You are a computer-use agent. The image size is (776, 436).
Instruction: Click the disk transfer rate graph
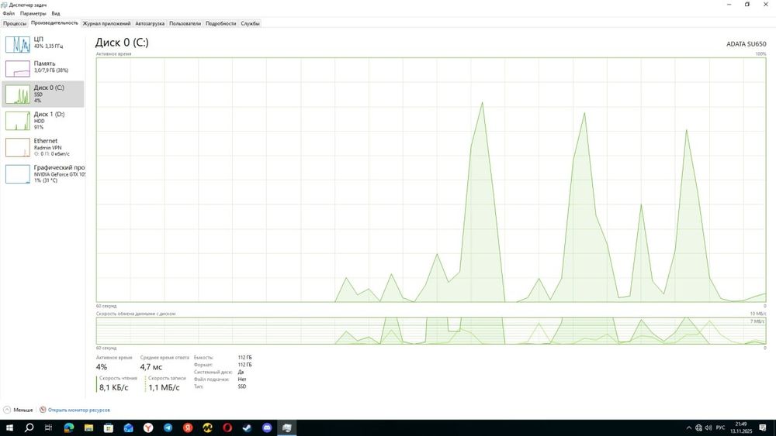[431, 331]
